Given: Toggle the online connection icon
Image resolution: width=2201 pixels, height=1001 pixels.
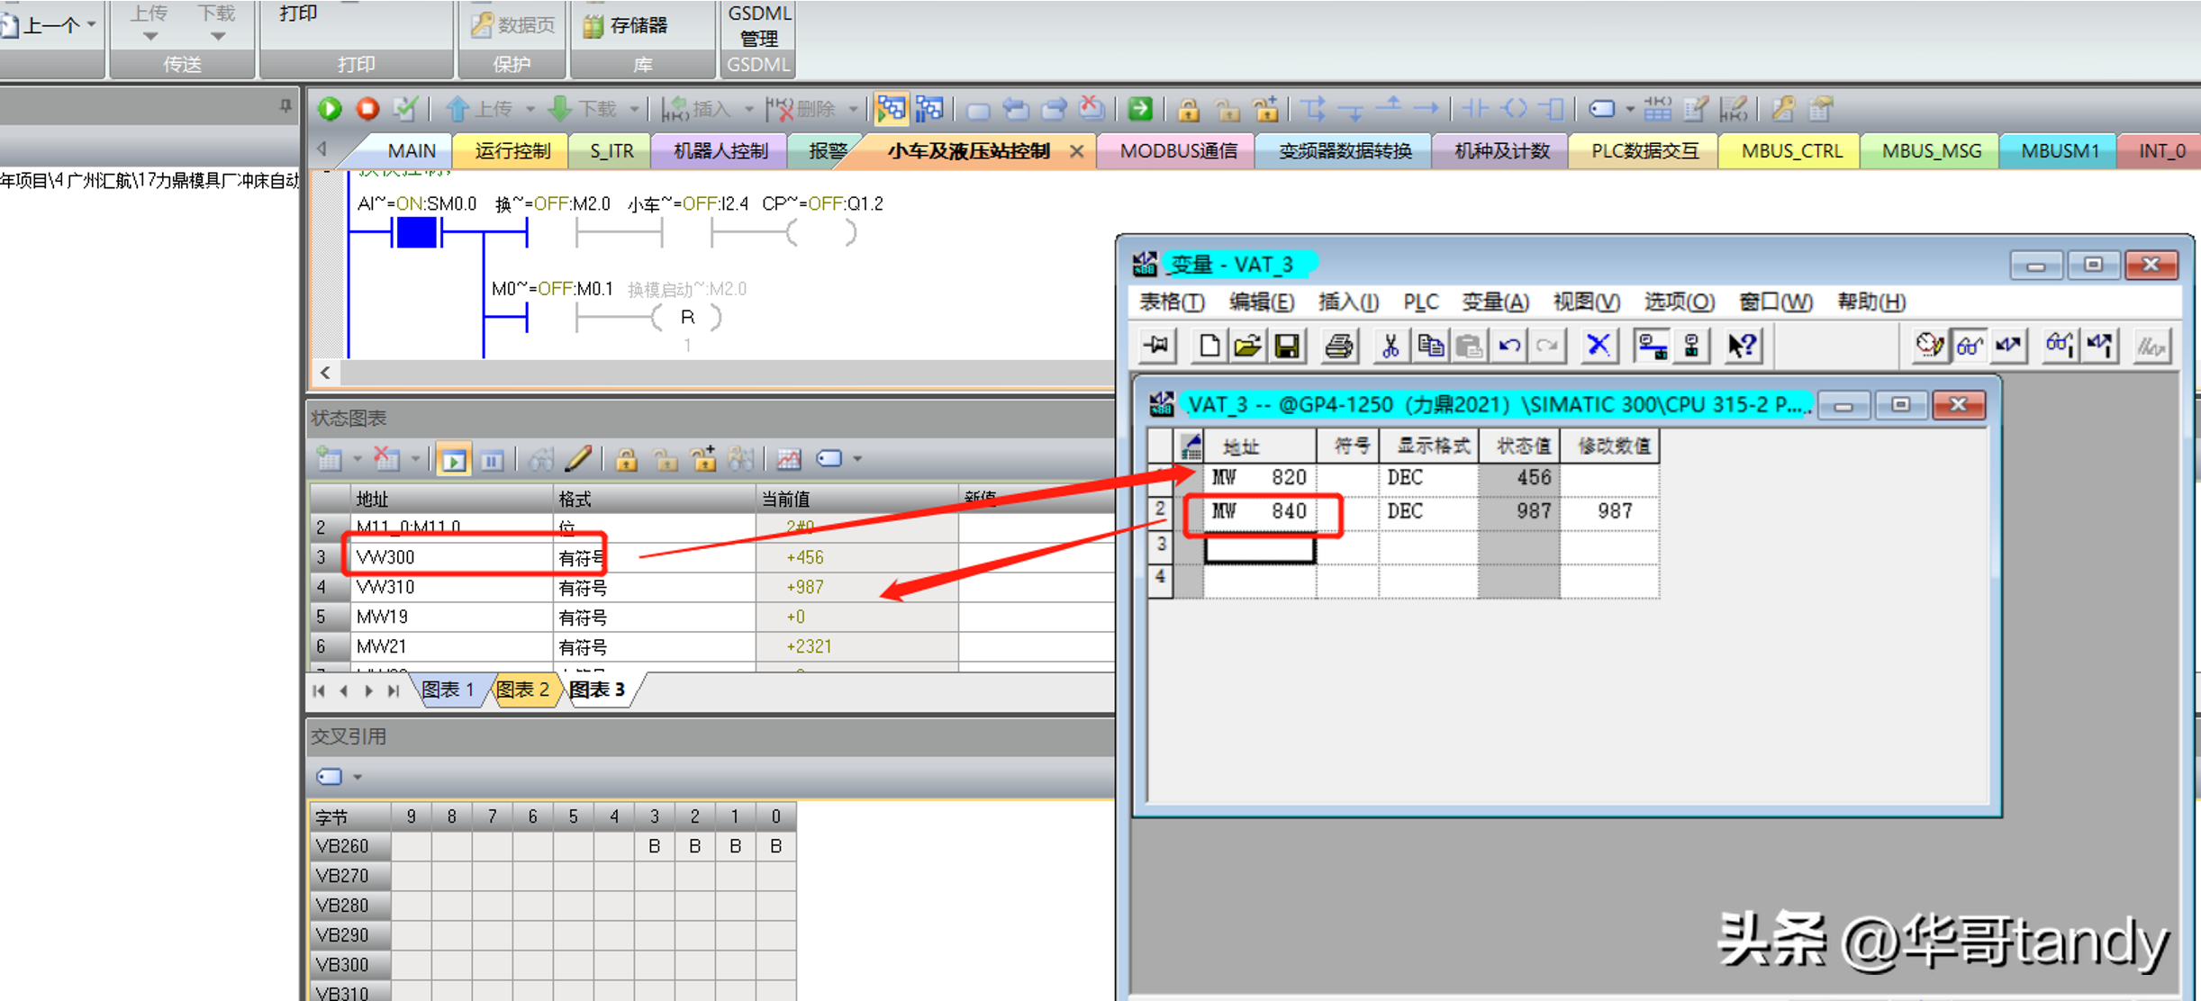Looking at the screenshot, I should pyautogui.click(x=1652, y=346).
